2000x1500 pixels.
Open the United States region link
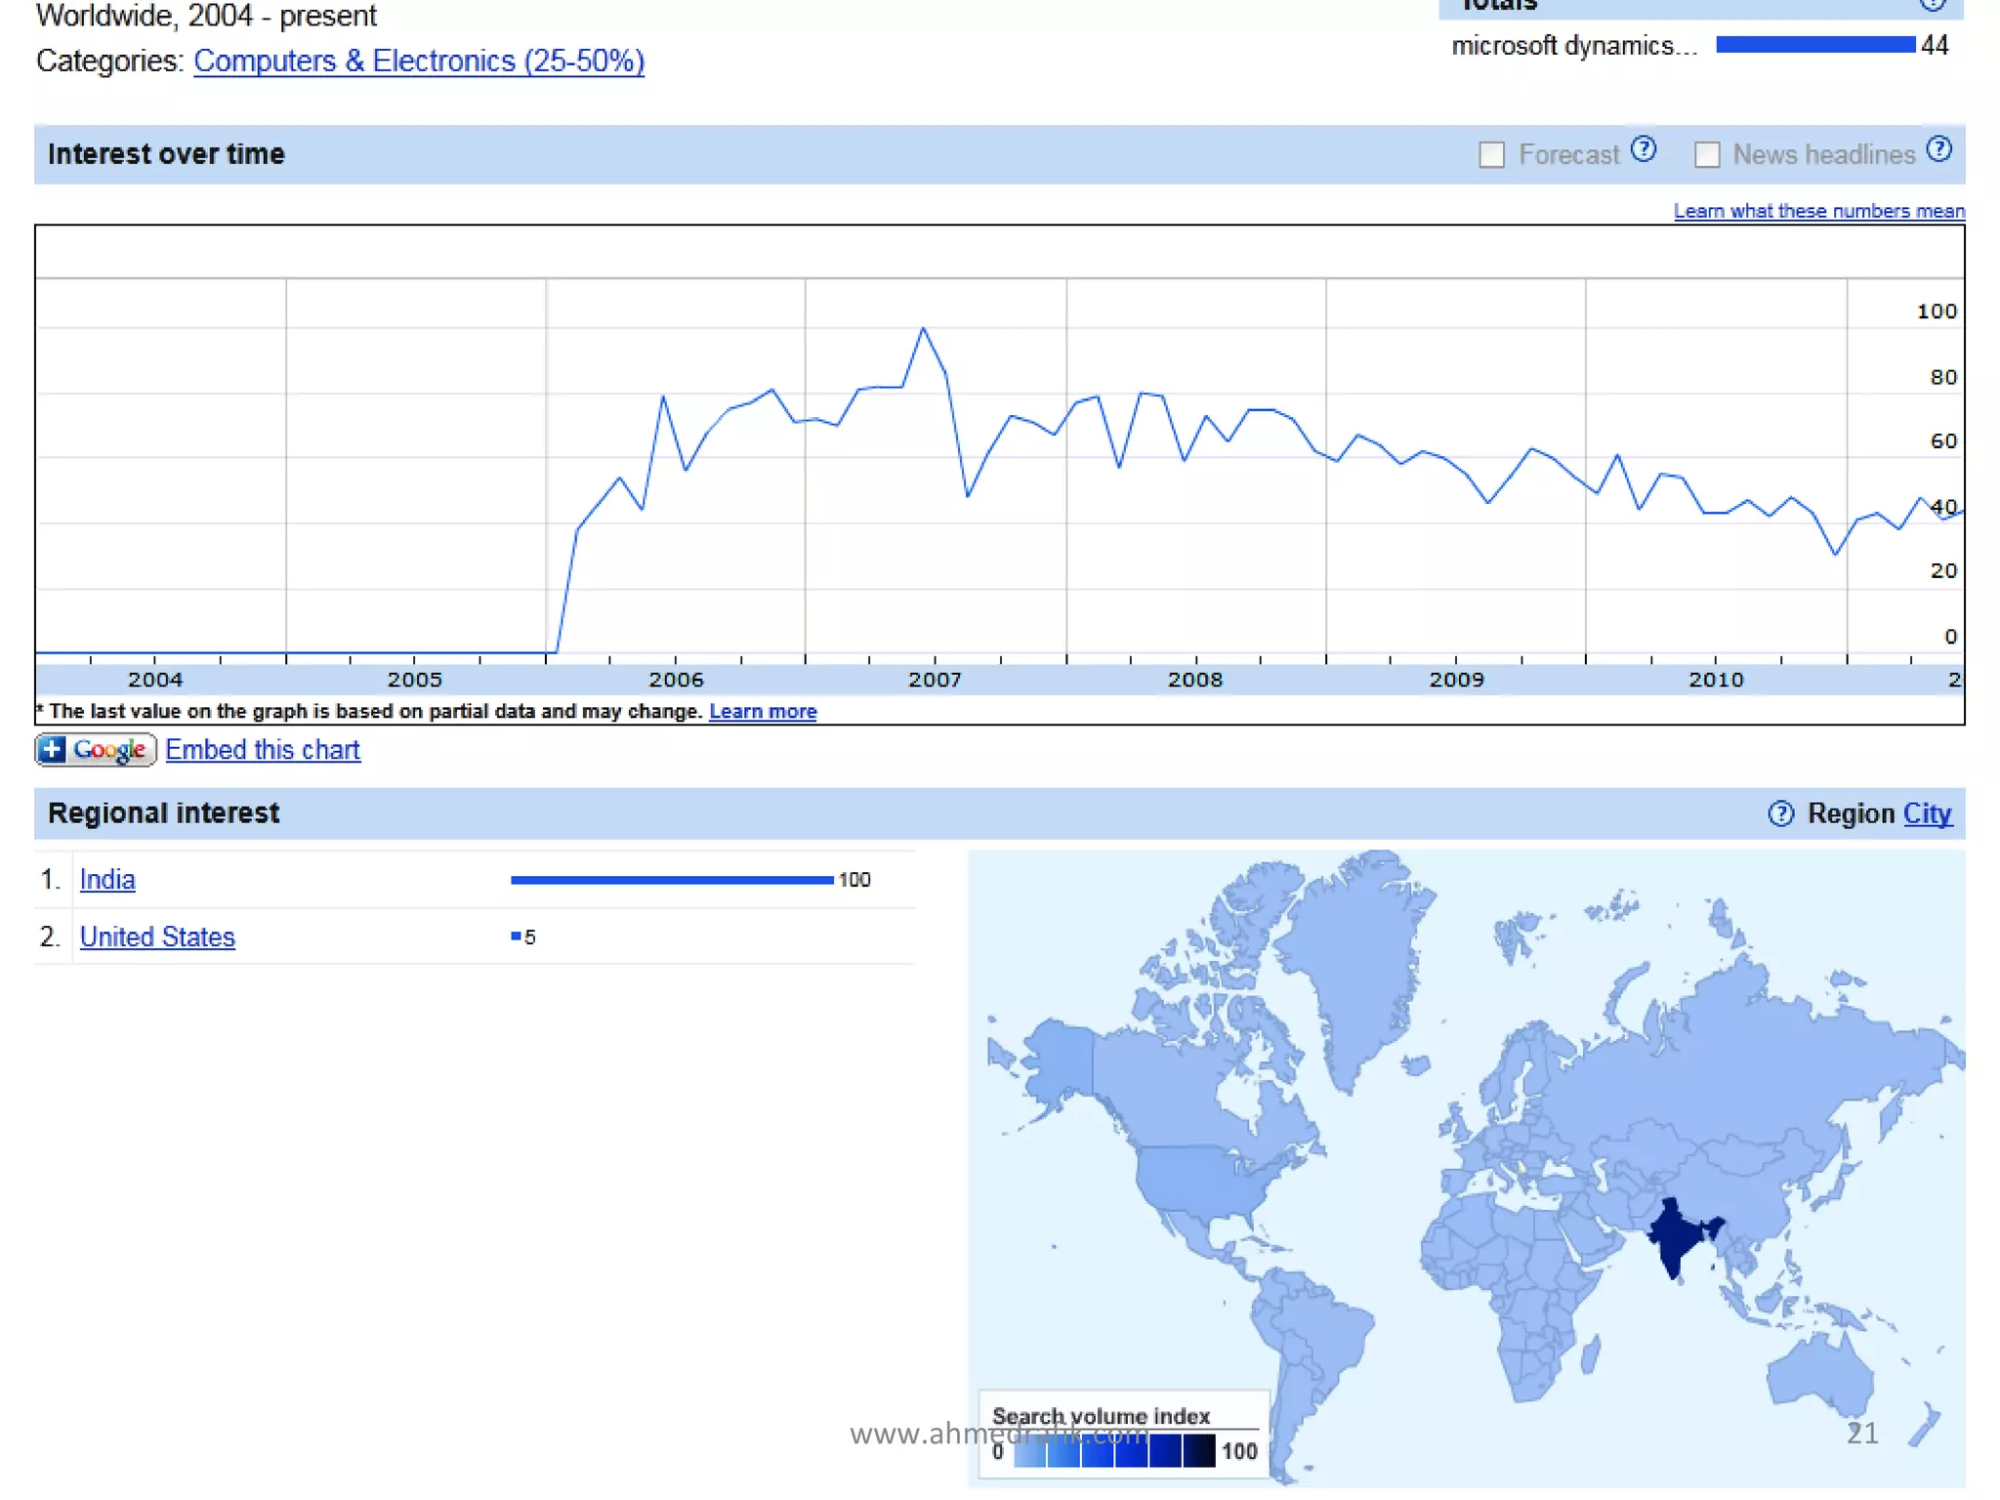[157, 937]
